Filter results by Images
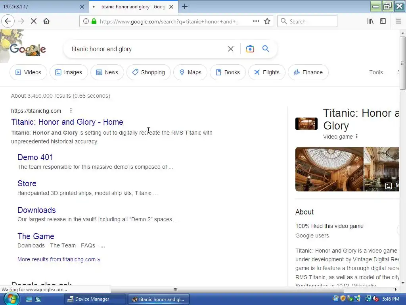 tap(69, 72)
